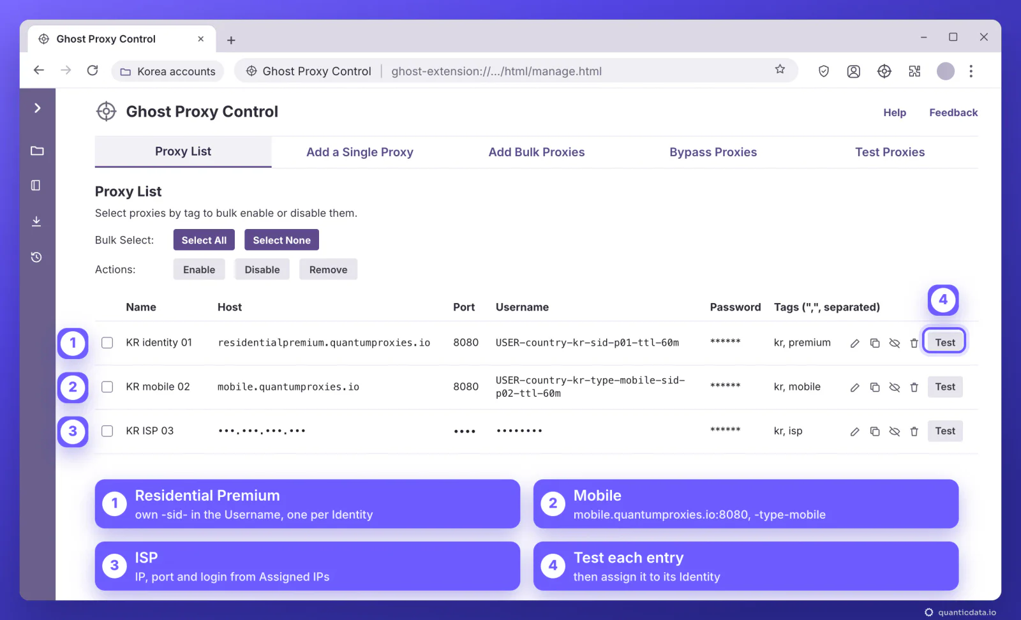Delete the KR identity 01 proxy
This screenshot has width=1021, height=620.
pos(914,343)
